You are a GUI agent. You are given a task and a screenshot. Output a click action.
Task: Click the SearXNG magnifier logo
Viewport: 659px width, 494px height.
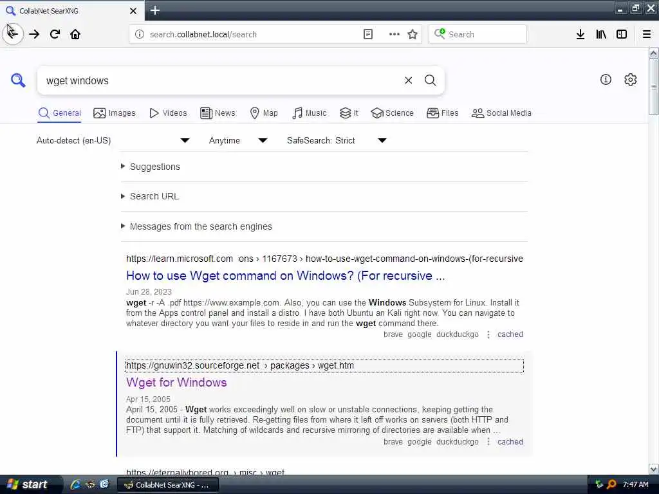18,80
